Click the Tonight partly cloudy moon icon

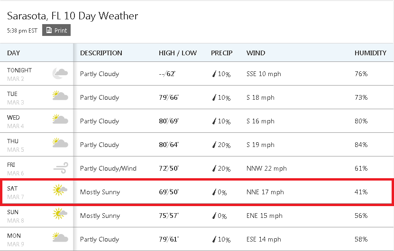(x=60, y=73)
